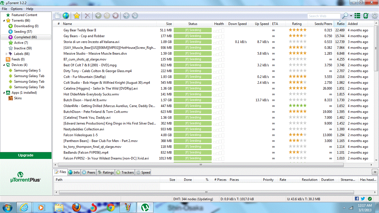This screenshot has height=213, width=379.
Task: Open the search engine dropdown arrow
Action: pos(350,16)
